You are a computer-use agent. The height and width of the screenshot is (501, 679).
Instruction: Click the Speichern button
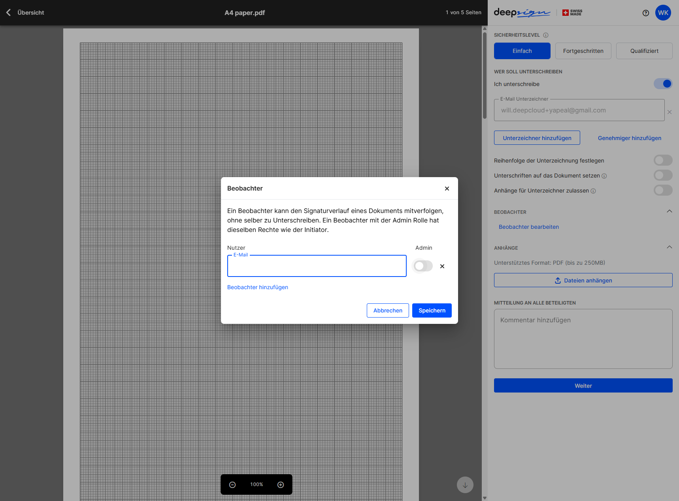tap(432, 310)
